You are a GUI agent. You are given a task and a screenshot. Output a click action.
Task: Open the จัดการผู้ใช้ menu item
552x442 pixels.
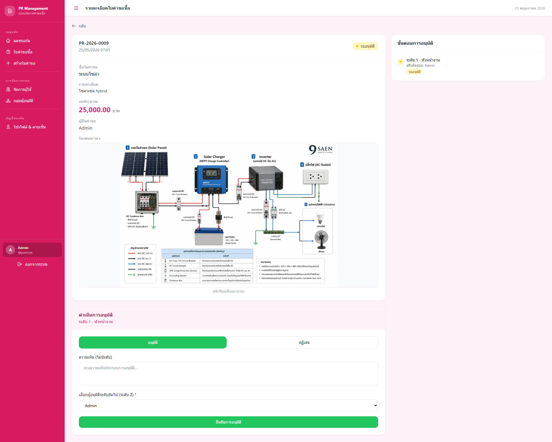pos(32,89)
